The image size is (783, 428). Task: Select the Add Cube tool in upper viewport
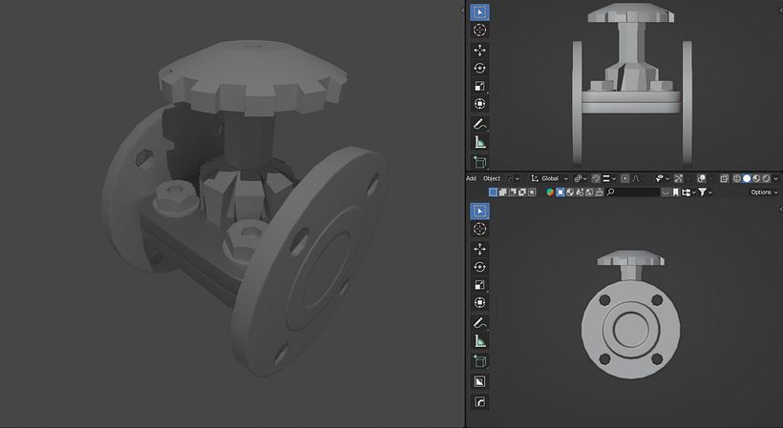point(479,161)
